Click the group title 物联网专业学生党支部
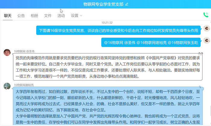The height and width of the screenshot is (126, 211). (103, 4)
